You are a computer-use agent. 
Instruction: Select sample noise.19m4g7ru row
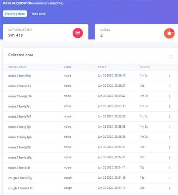click(x=90, y=106)
